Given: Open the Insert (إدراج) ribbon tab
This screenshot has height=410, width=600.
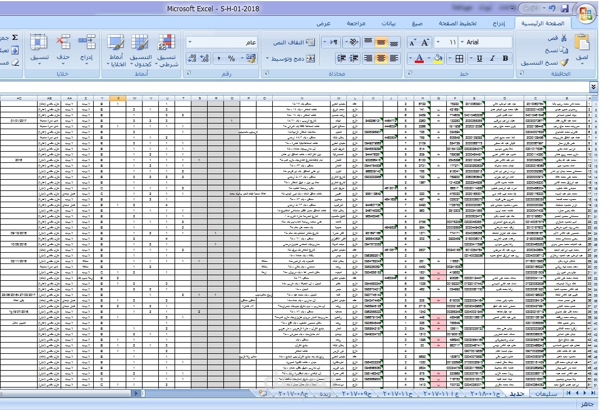Looking at the screenshot, I should pos(498,24).
